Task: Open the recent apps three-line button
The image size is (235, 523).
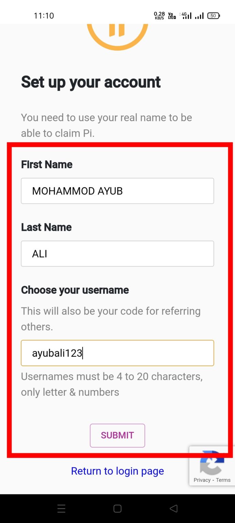Action: (x=61, y=509)
